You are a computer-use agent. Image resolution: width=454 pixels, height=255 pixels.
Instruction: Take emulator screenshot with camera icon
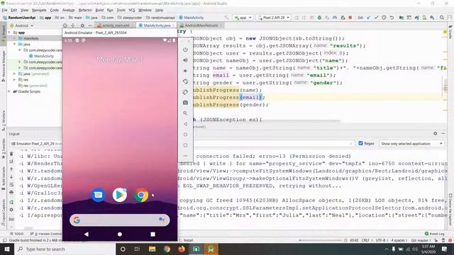[x=185, y=103]
